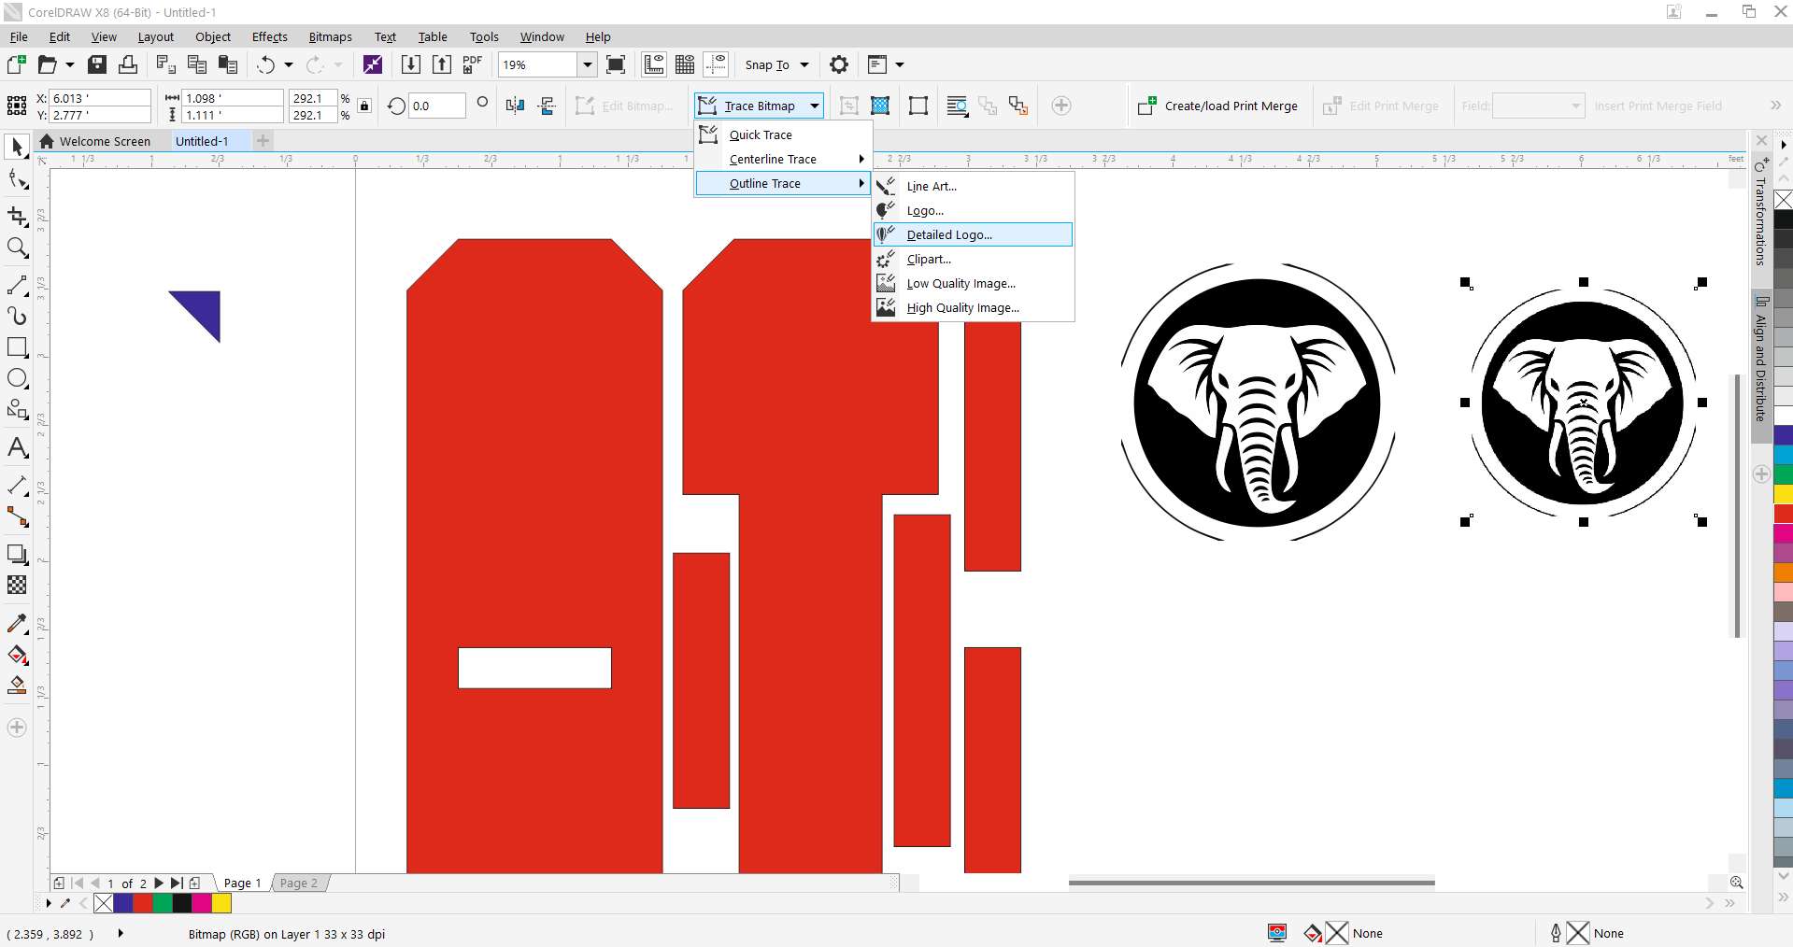Click the Save icon

pyautogui.click(x=97, y=64)
